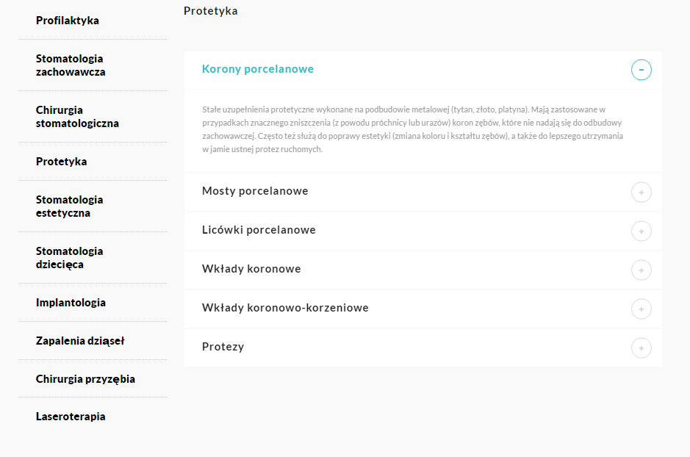Click plus icon next to Protezy
The image size is (690, 457).
click(641, 348)
